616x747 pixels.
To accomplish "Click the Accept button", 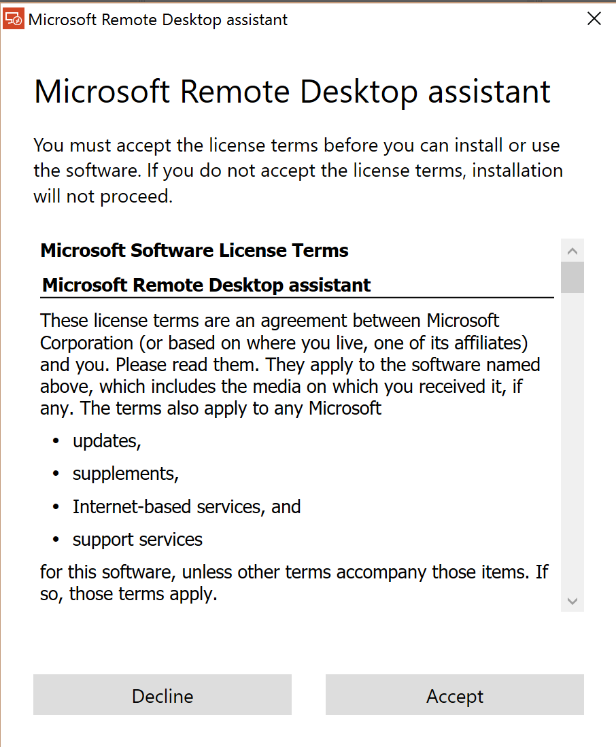I will pos(454,695).
